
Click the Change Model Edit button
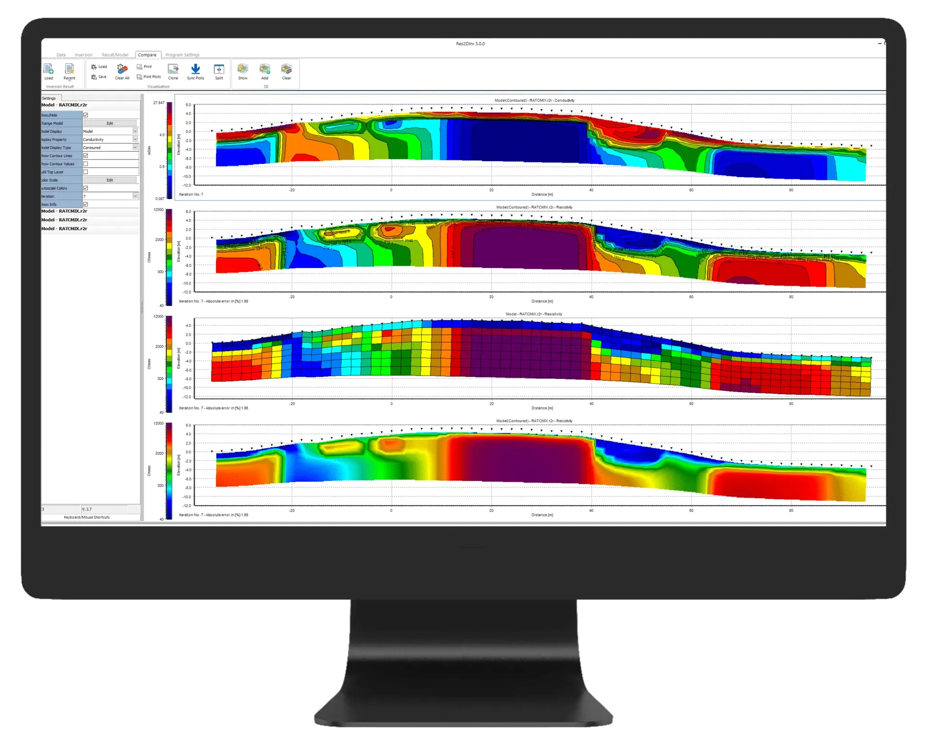(x=110, y=123)
